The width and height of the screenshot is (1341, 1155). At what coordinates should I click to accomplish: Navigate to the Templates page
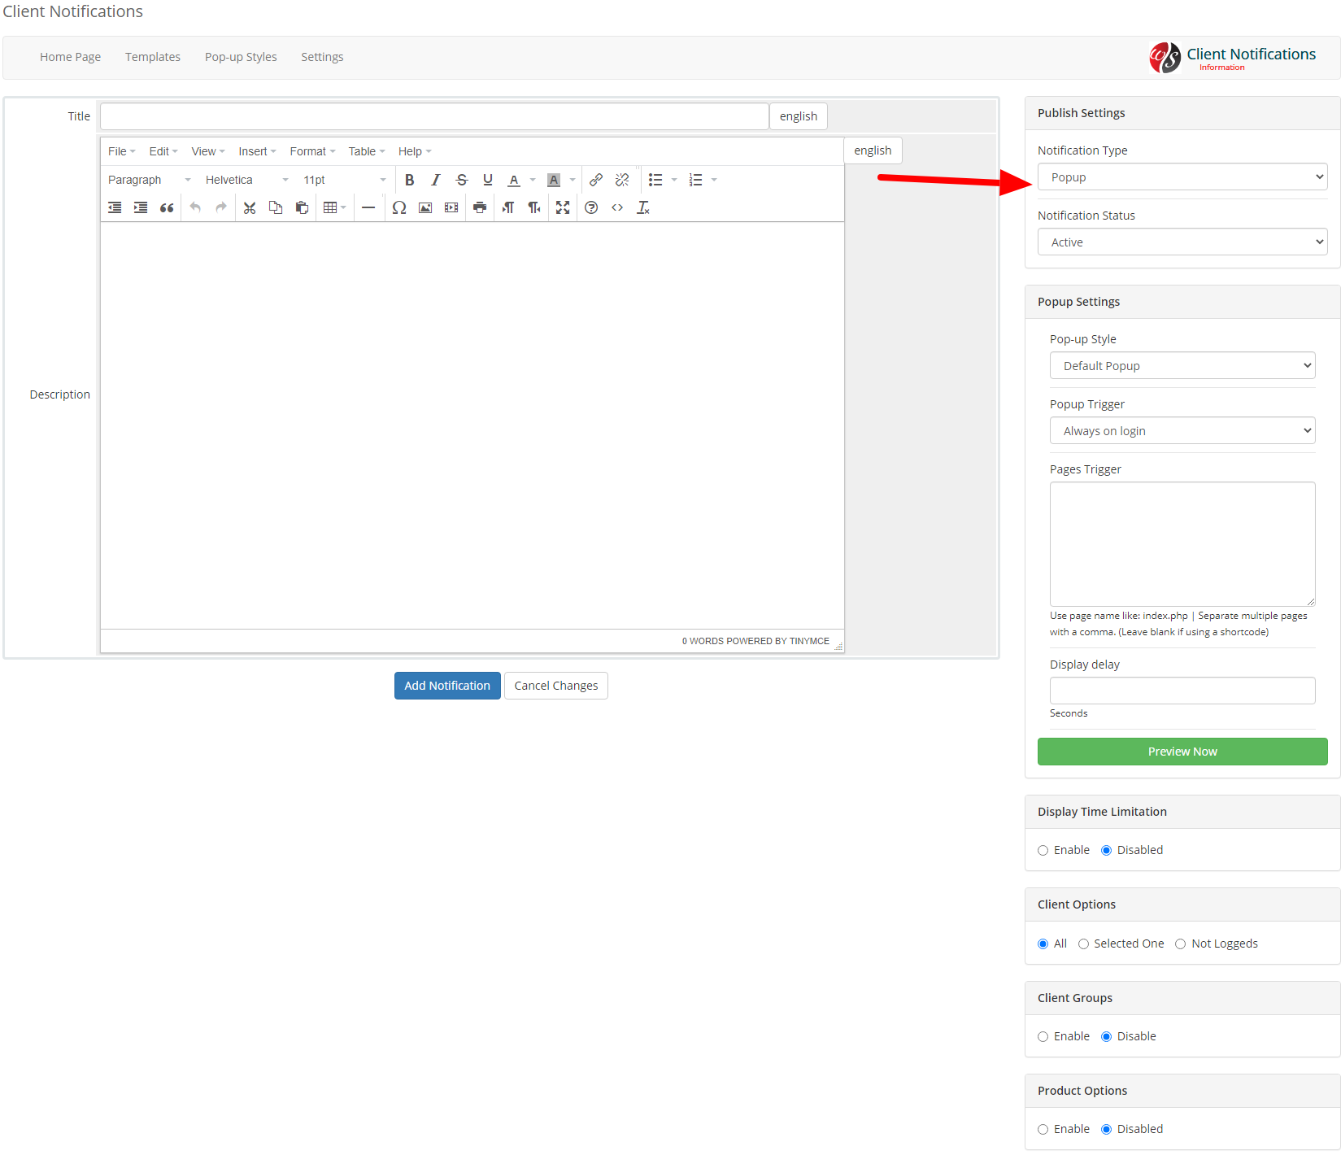pyautogui.click(x=153, y=56)
